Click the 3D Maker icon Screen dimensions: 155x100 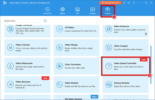[60, 29]
